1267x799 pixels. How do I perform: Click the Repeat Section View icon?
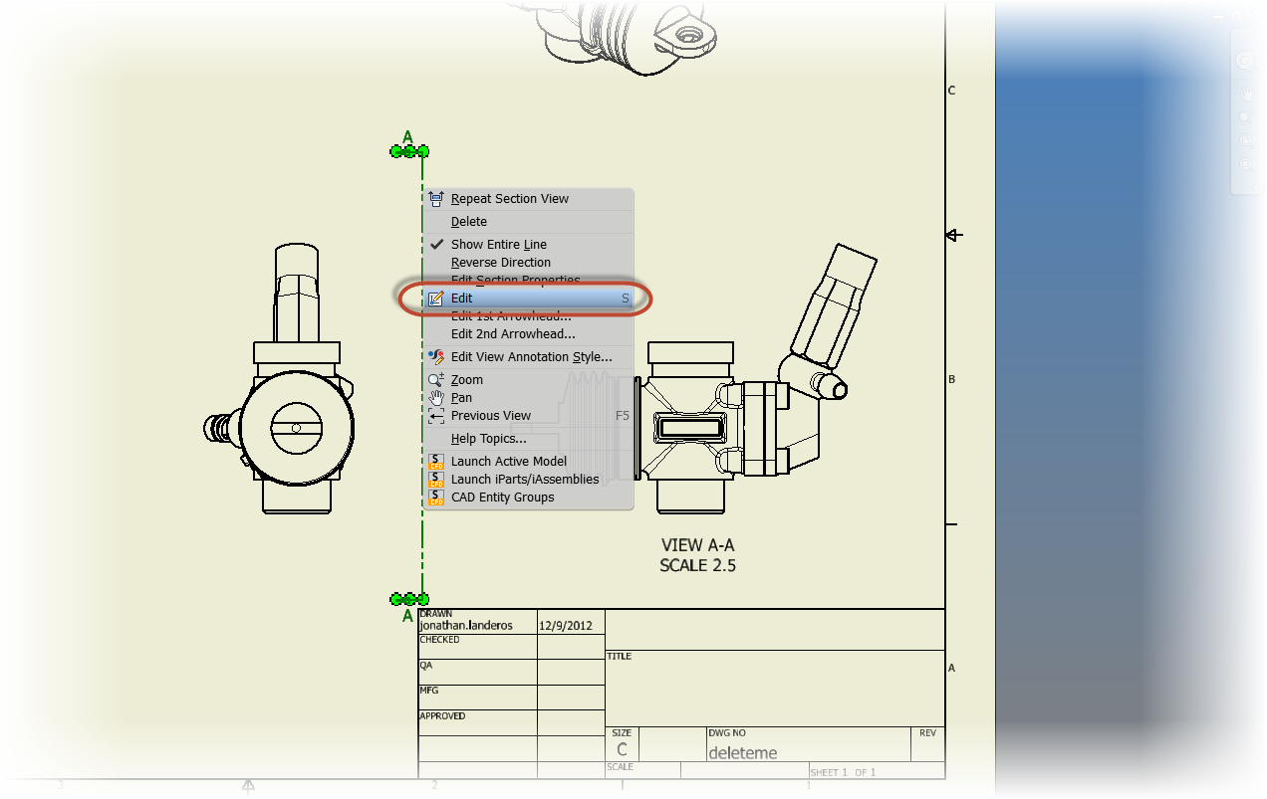pyautogui.click(x=436, y=198)
